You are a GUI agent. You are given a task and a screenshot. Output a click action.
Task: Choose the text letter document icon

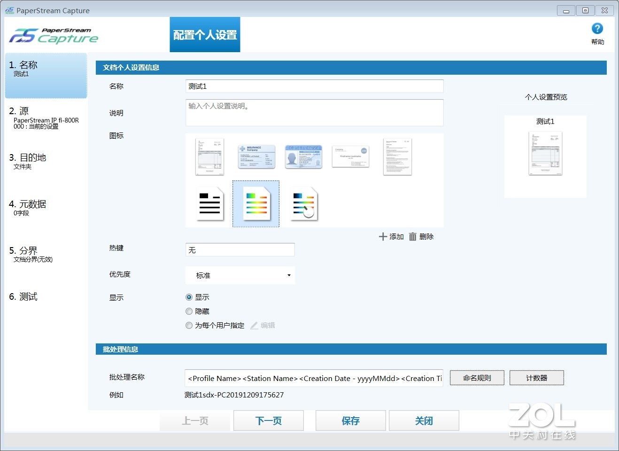pyautogui.click(x=397, y=157)
